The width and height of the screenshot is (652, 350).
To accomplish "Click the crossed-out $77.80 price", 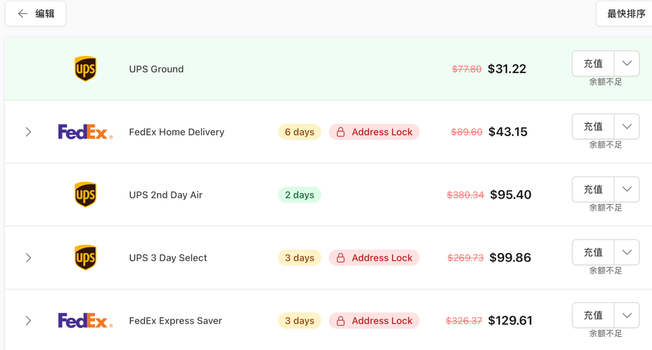I will pyautogui.click(x=467, y=69).
